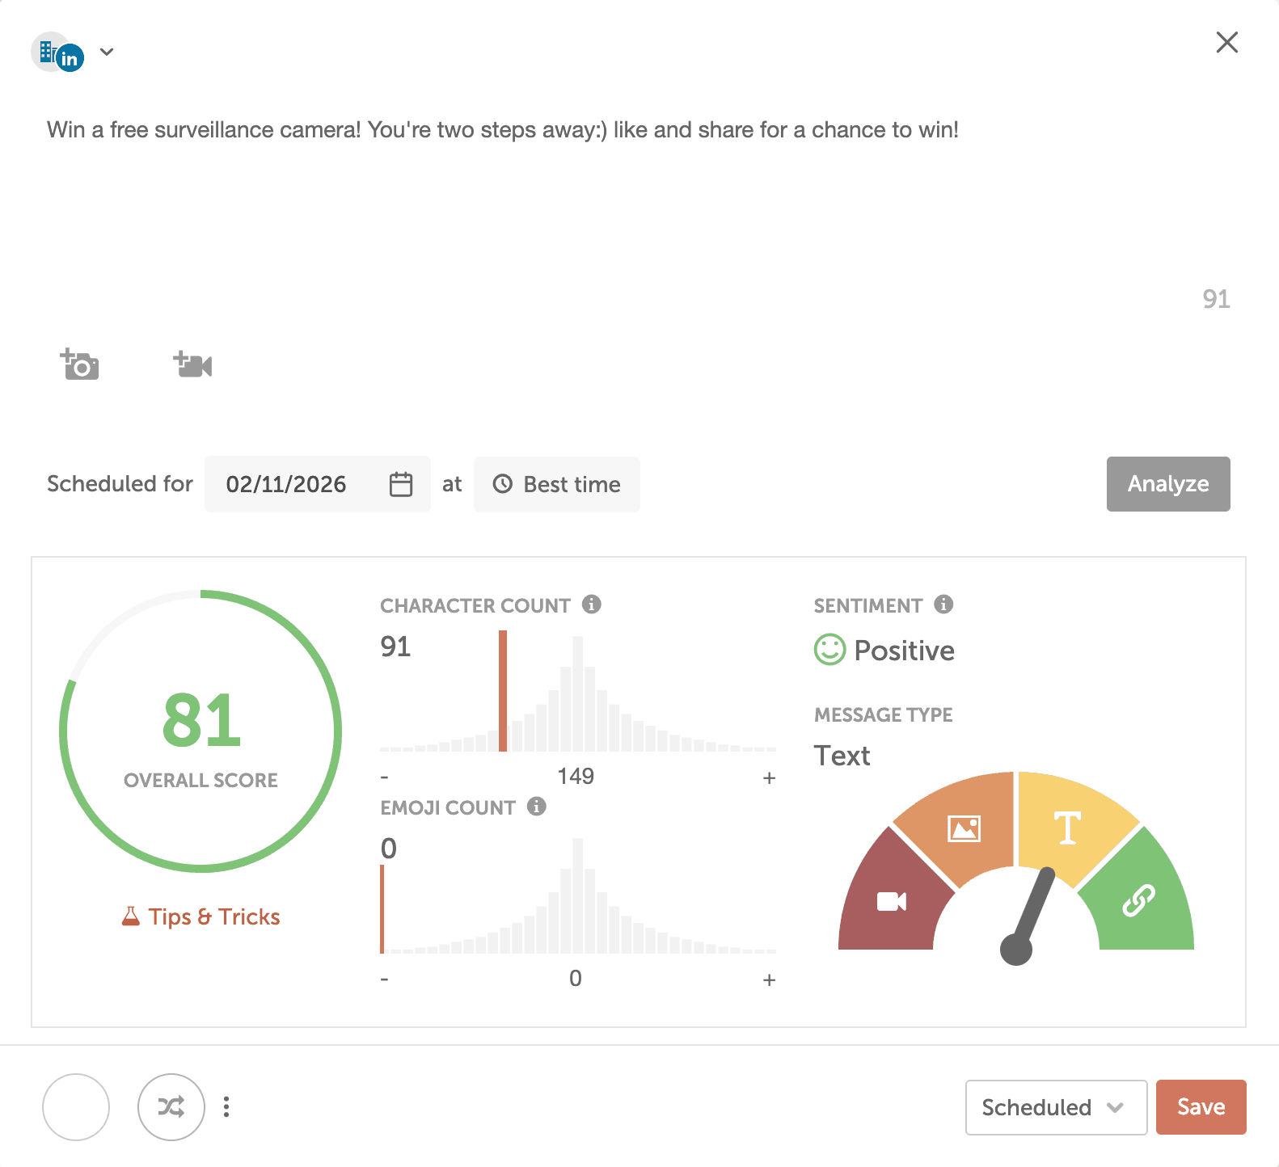Click the Character Count info icon
Screen dimensions: 1279x1167
click(x=592, y=605)
